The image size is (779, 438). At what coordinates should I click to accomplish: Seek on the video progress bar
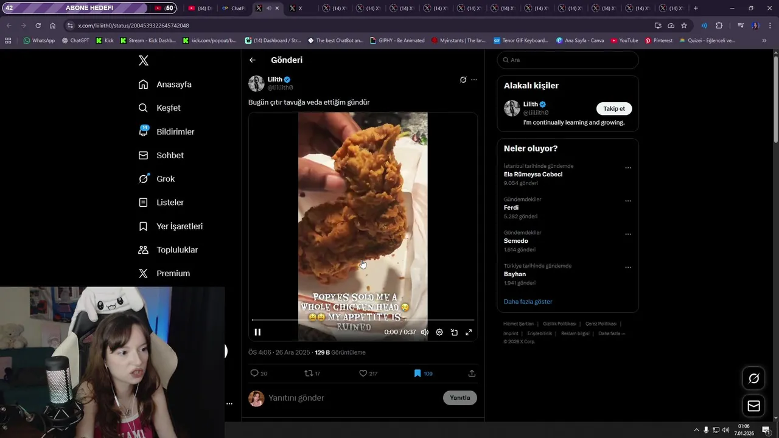(363, 319)
